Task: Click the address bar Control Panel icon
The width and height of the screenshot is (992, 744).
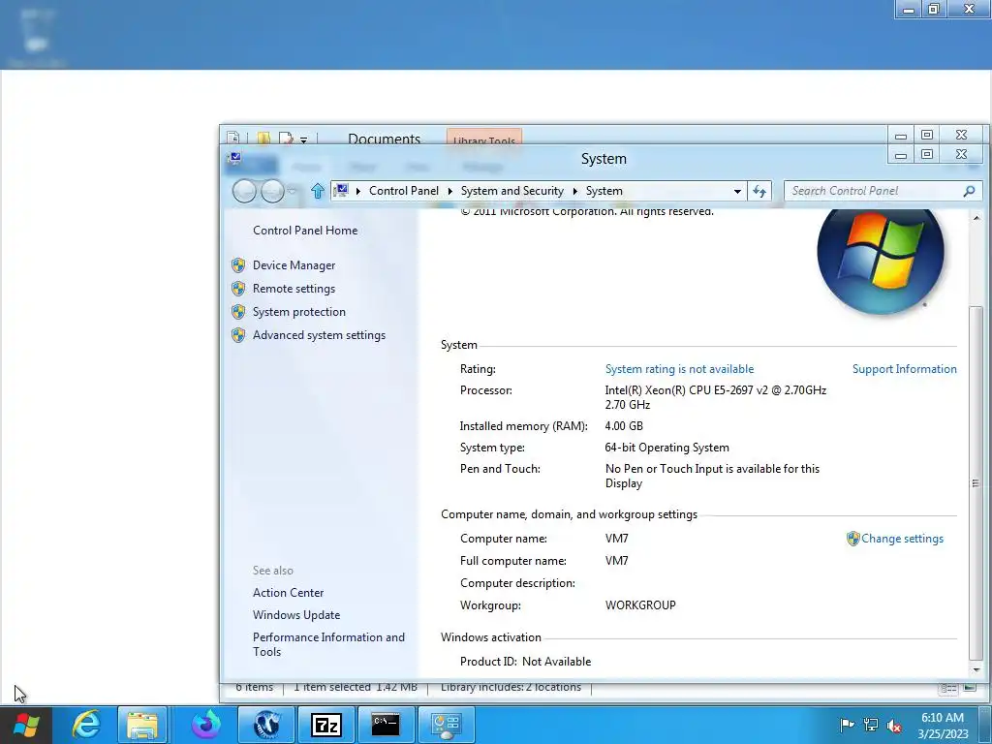Action: [x=342, y=191]
